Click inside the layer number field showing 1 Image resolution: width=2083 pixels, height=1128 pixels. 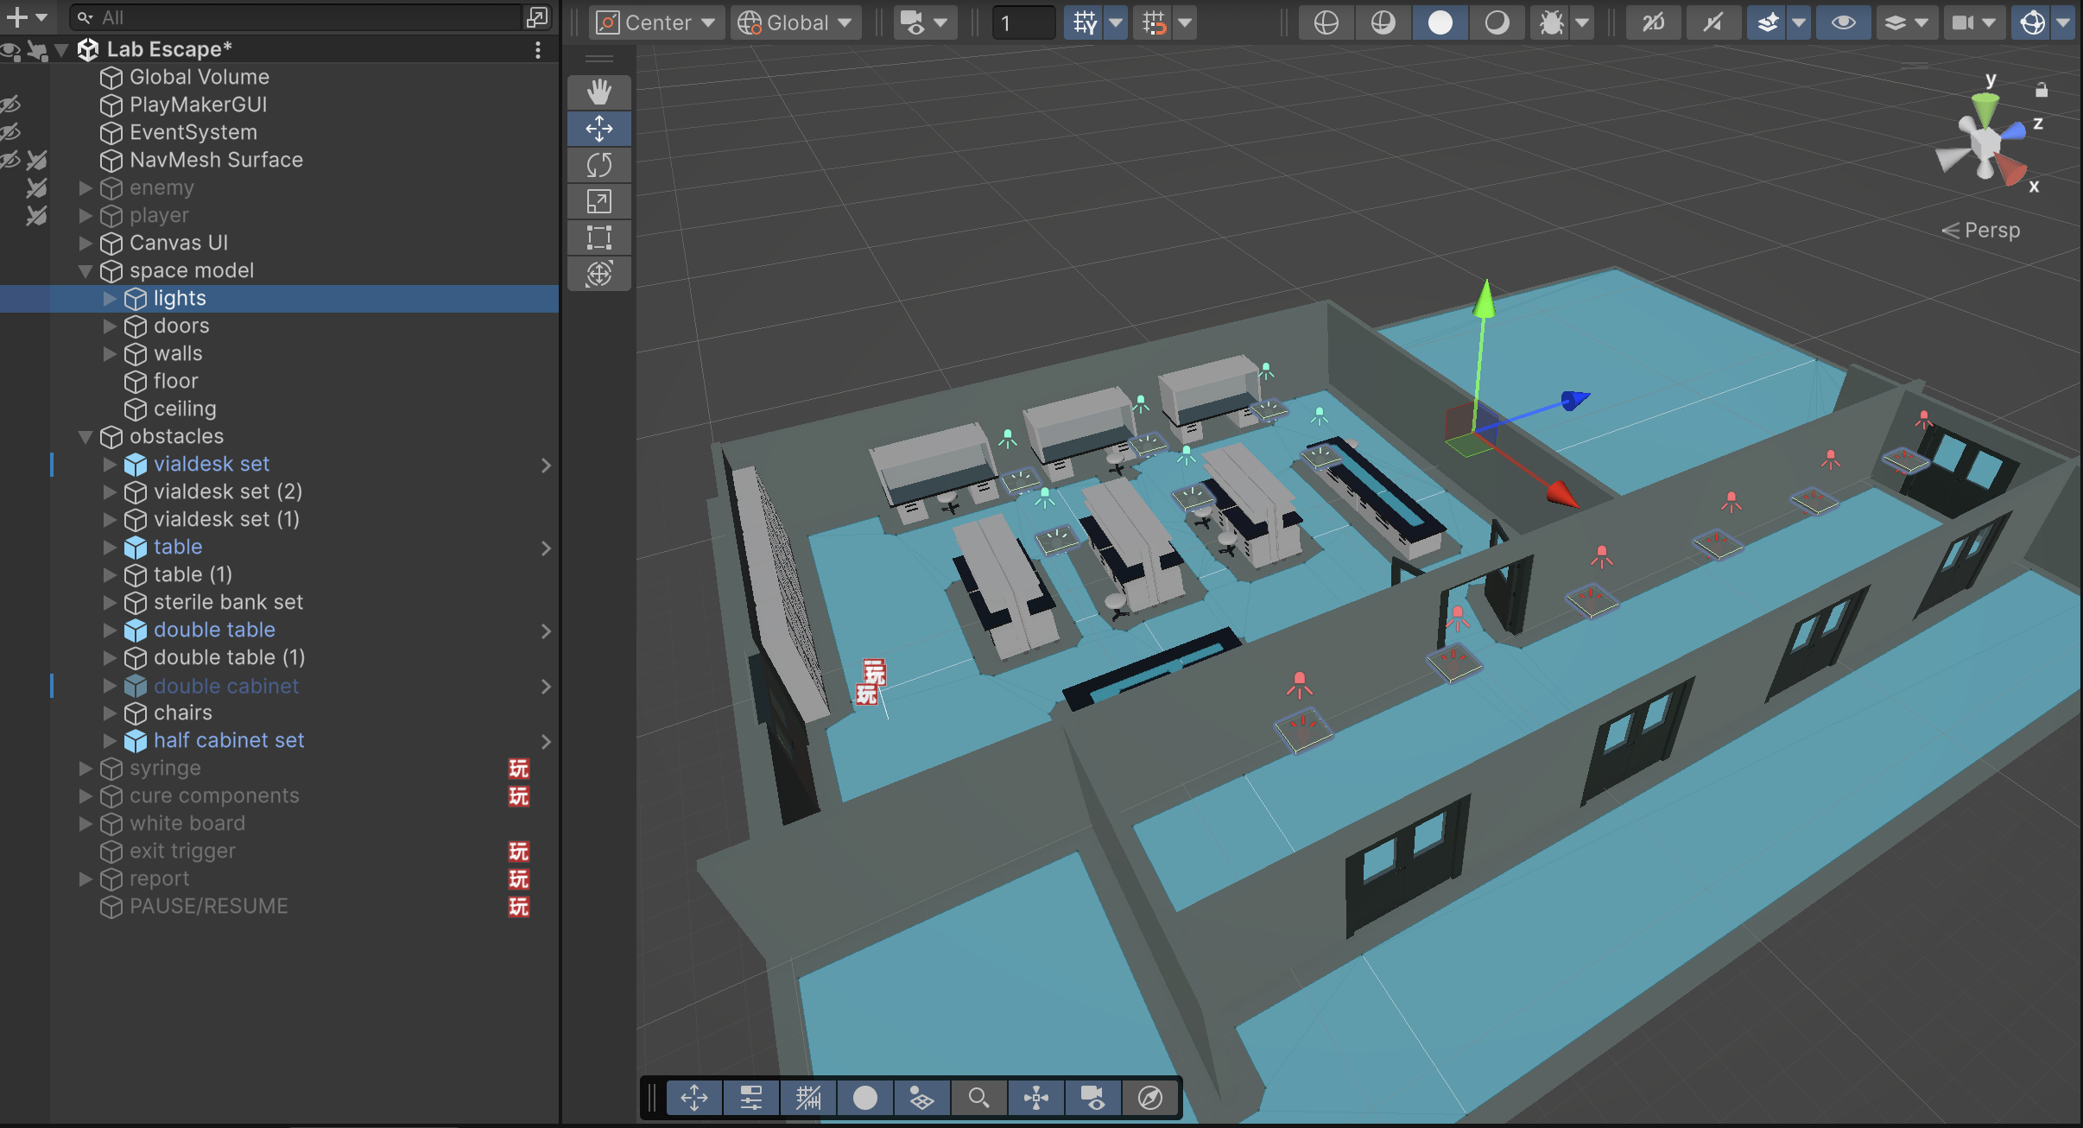click(x=1023, y=22)
